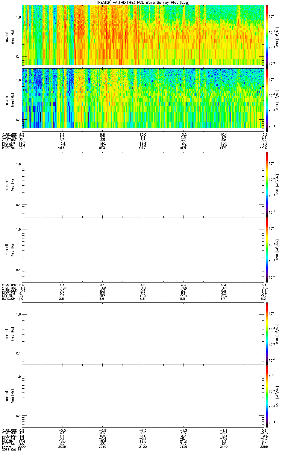Click the 'PSD [nT²/Hz]' label beside THE B-parallel

coord(276,397)
